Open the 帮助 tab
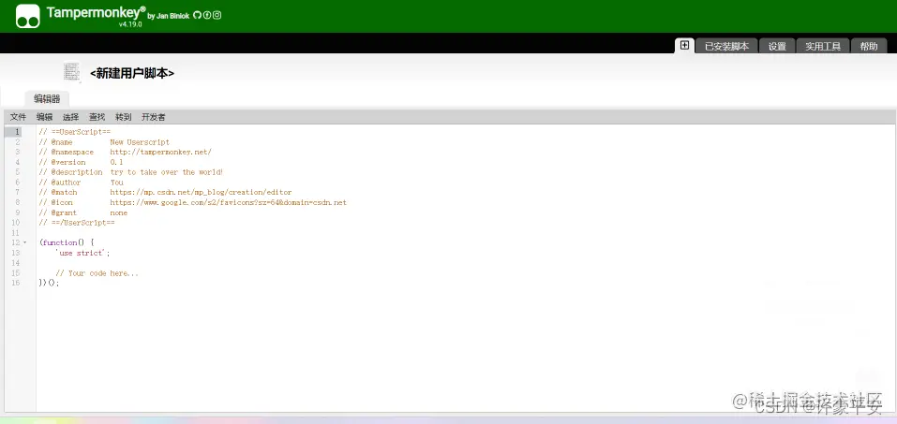 [868, 46]
